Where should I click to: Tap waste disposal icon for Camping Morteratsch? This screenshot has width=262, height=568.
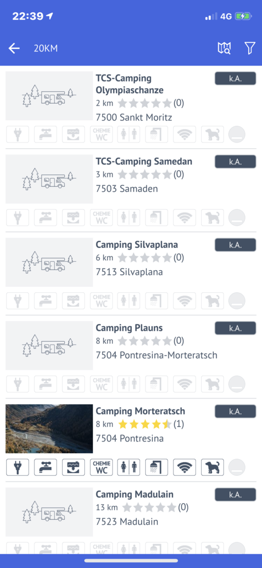(74, 467)
